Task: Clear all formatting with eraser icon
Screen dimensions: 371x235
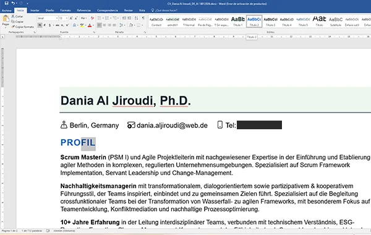Action: click(92, 18)
